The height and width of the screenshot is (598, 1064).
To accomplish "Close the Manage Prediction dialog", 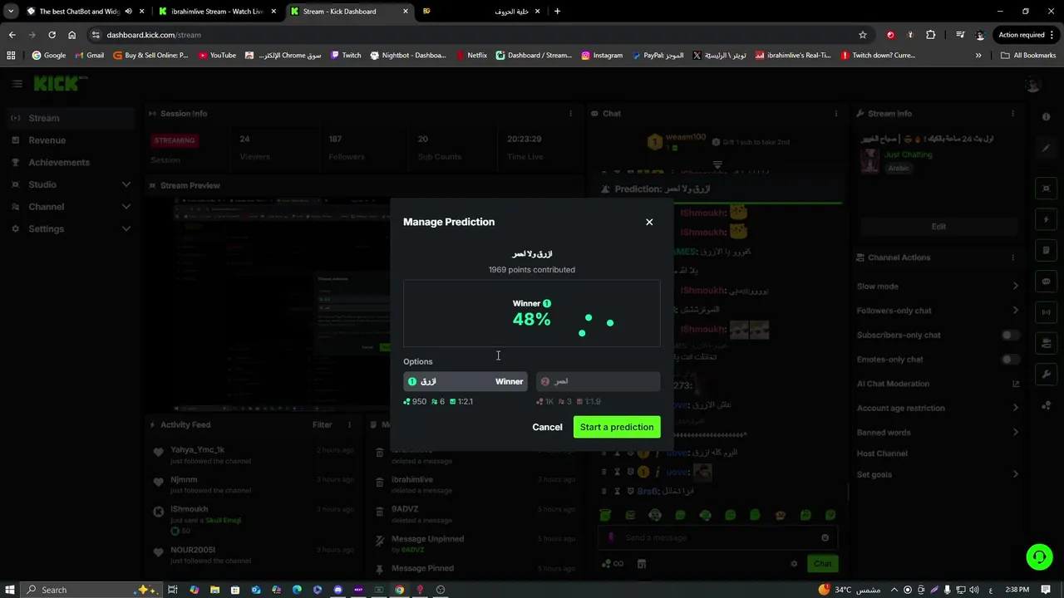I will tap(649, 222).
